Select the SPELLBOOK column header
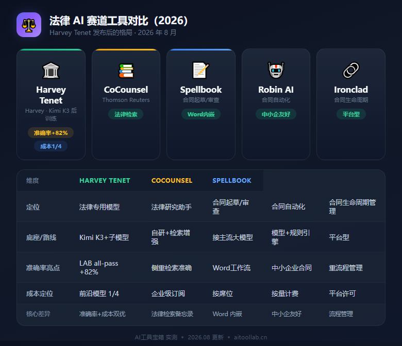The height and width of the screenshot is (346, 402). coord(232,181)
